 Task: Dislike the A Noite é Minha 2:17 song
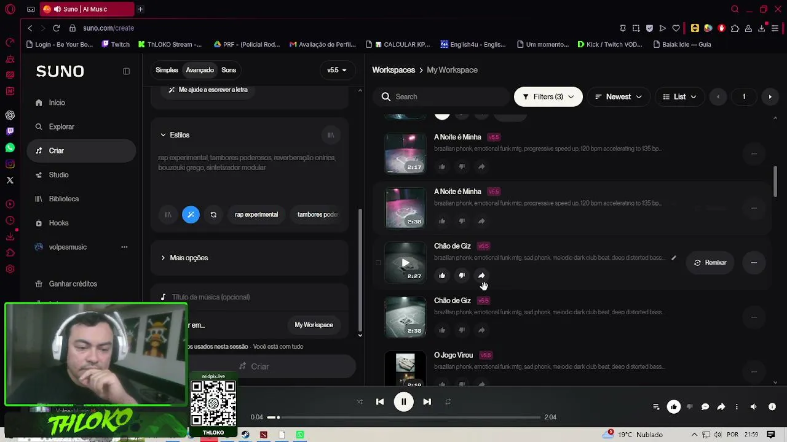tap(462, 166)
